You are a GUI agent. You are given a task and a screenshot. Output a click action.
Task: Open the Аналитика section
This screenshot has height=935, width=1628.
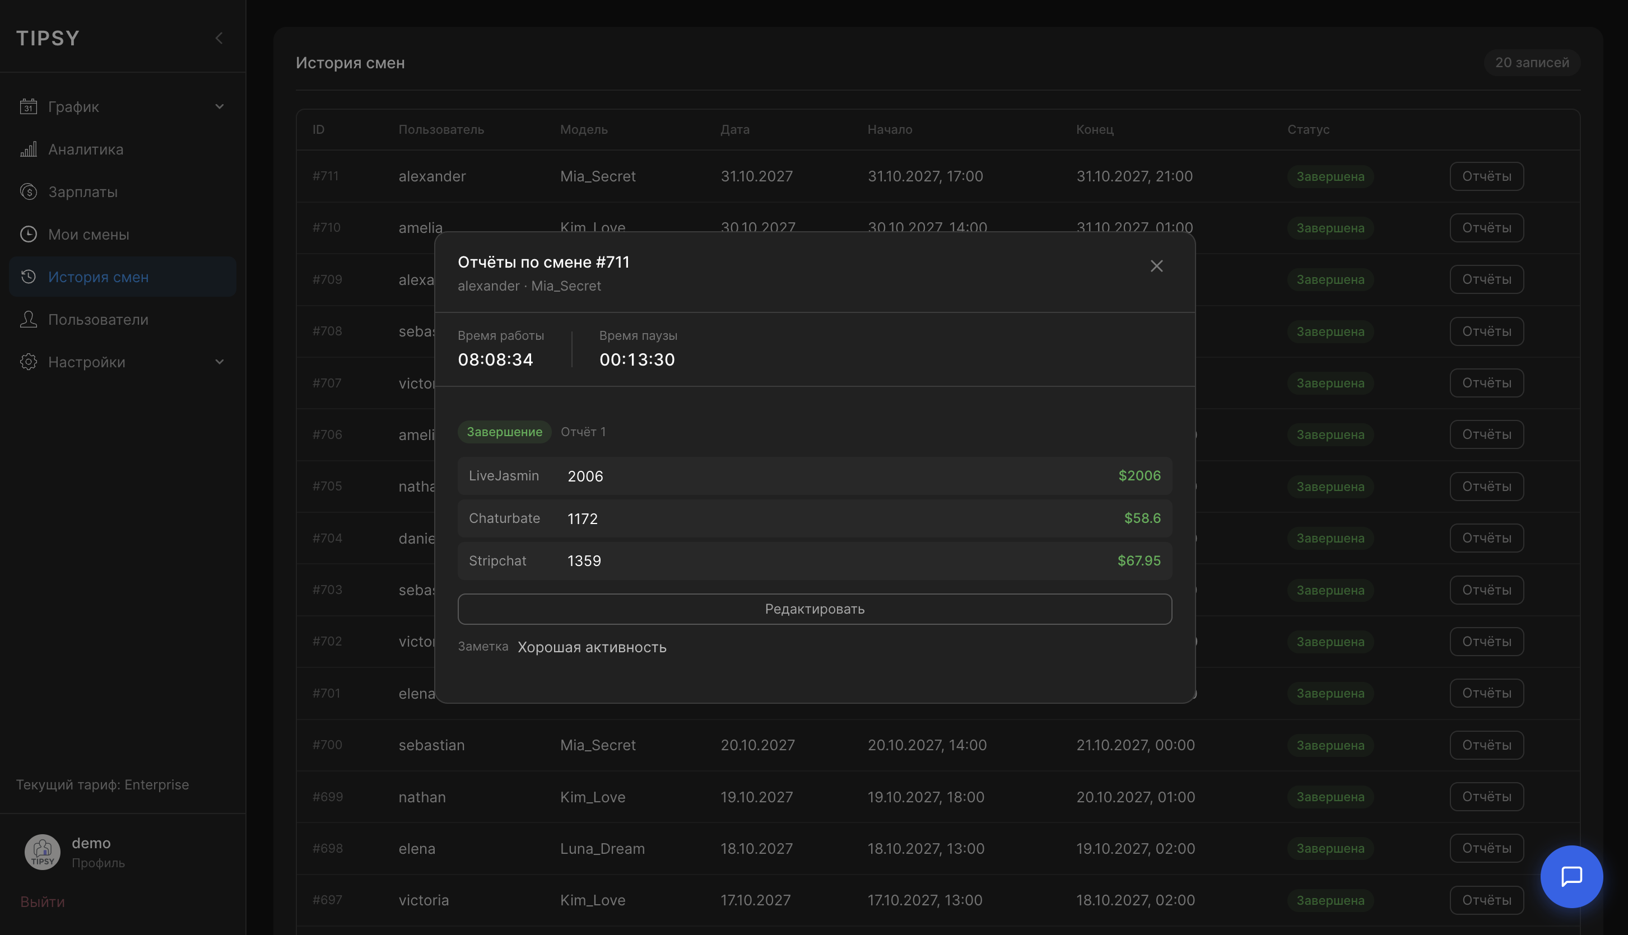[123, 149]
